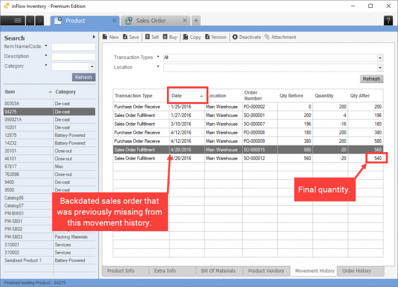Open the hamburger main menu
Viewport: 398px width, 287px height.
pyautogui.click(x=18, y=21)
